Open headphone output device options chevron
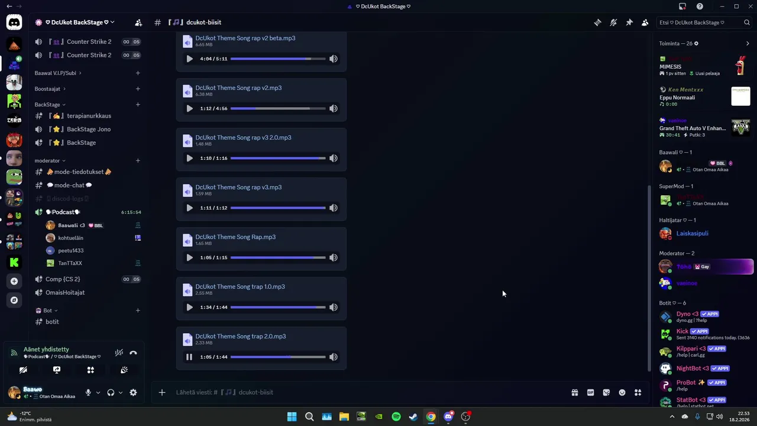Viewport: 757px width, 426px height. 121,392
